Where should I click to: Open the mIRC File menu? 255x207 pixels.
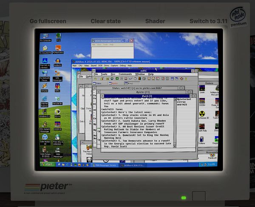pyautogui.click(x=96, y=74)
